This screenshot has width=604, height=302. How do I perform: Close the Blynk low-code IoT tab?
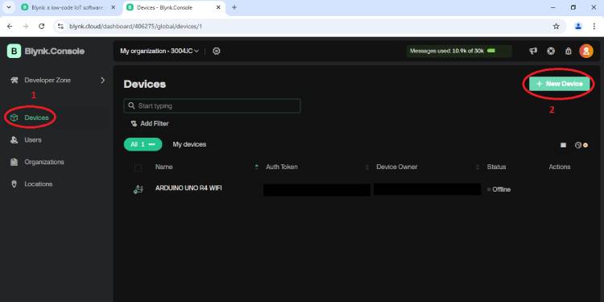113,7
